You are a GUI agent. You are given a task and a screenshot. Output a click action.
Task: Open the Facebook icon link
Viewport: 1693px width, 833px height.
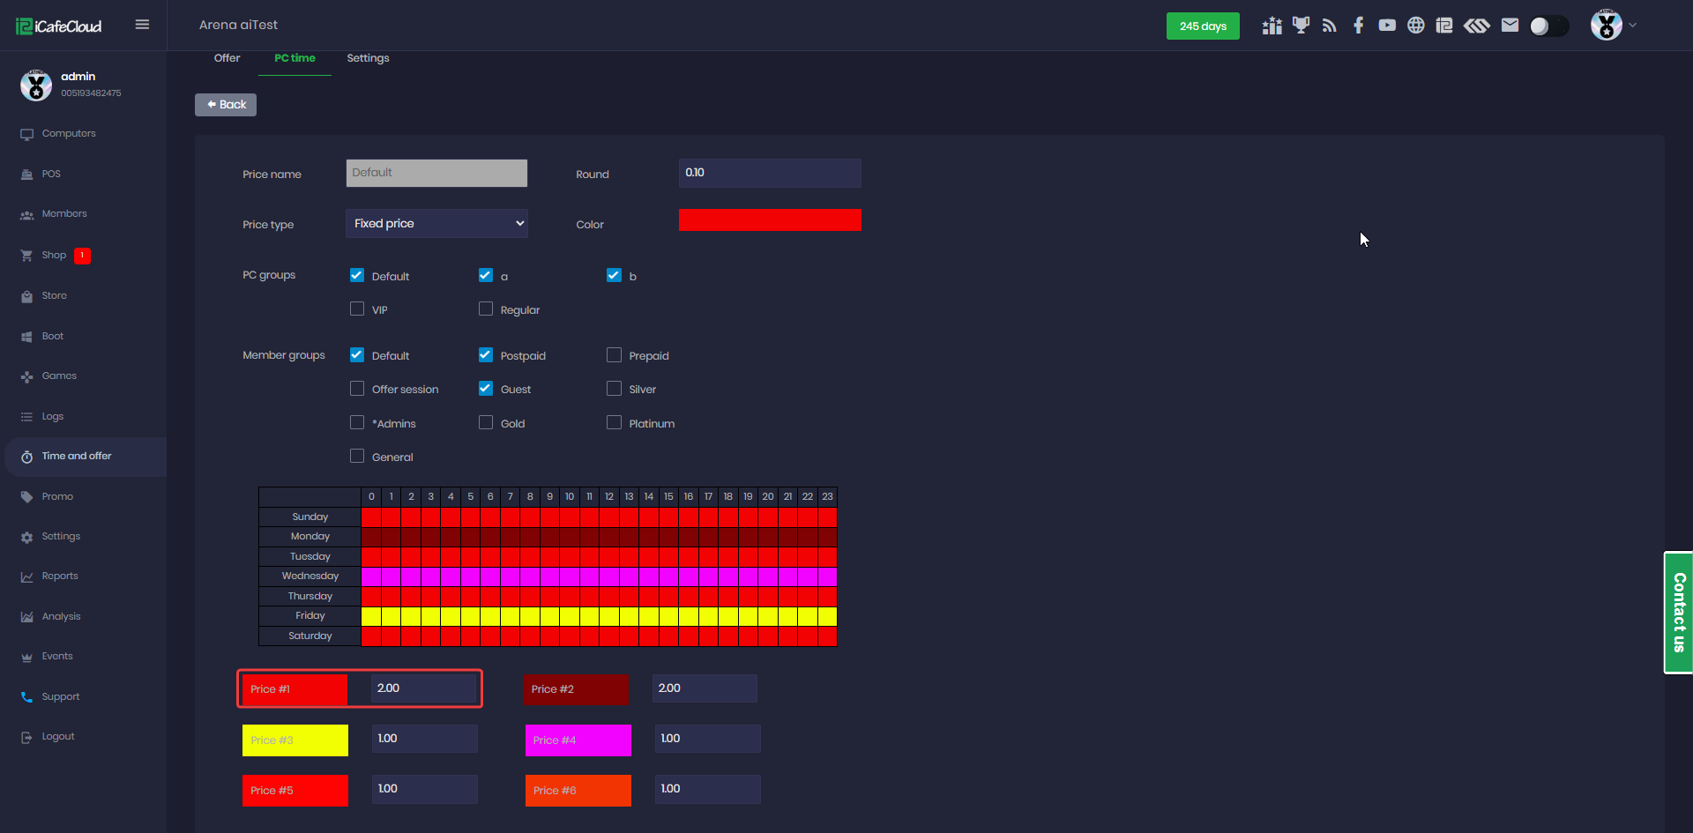coord(1358,26)
